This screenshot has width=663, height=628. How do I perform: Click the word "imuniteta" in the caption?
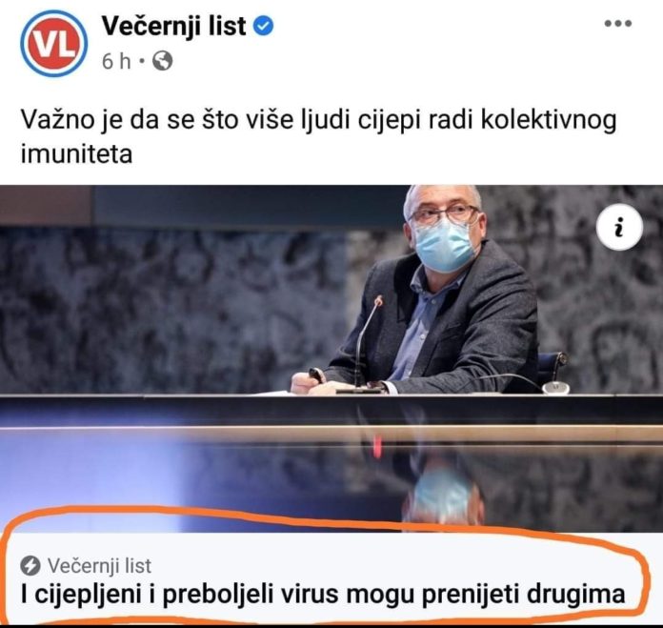tap(76, 154)
